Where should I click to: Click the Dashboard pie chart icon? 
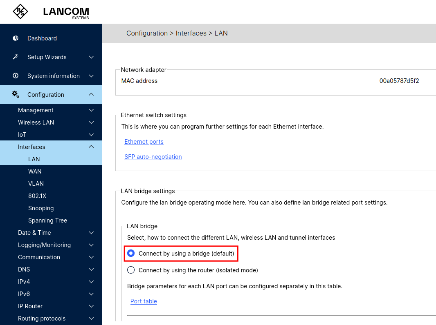coord(16,38)
